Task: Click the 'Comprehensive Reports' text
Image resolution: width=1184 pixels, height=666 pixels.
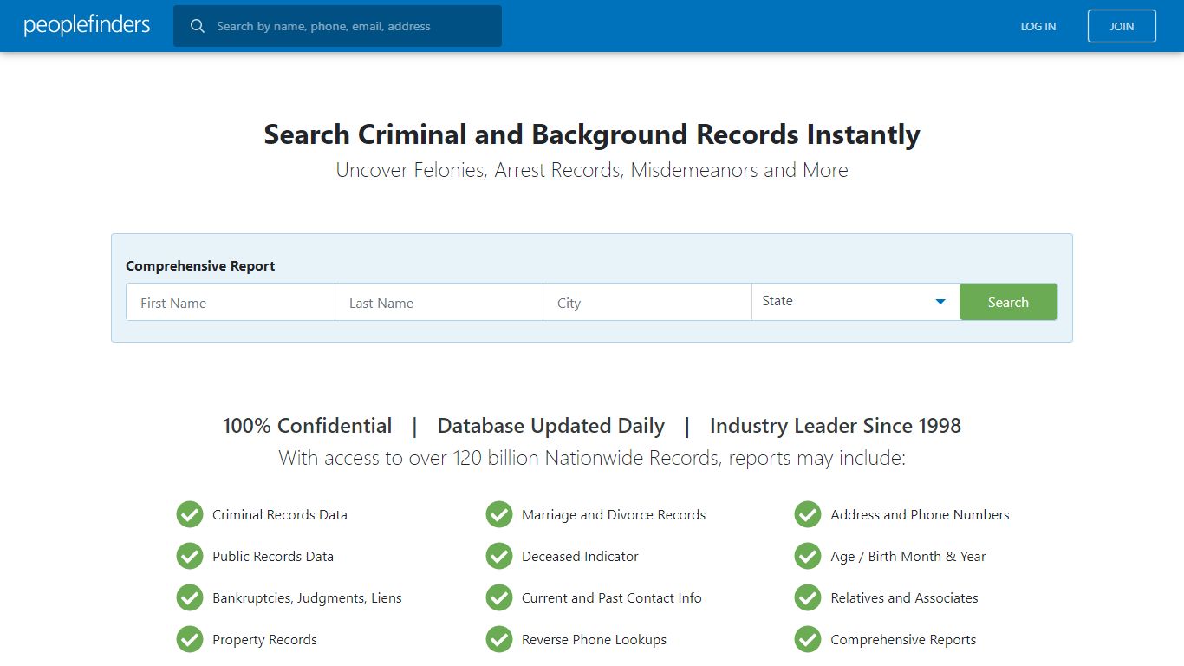Action: [903, 640]
